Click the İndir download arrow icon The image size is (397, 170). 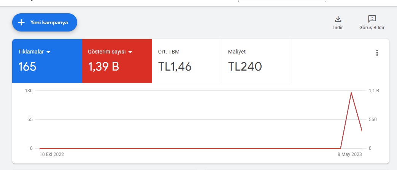pos(338,19)
